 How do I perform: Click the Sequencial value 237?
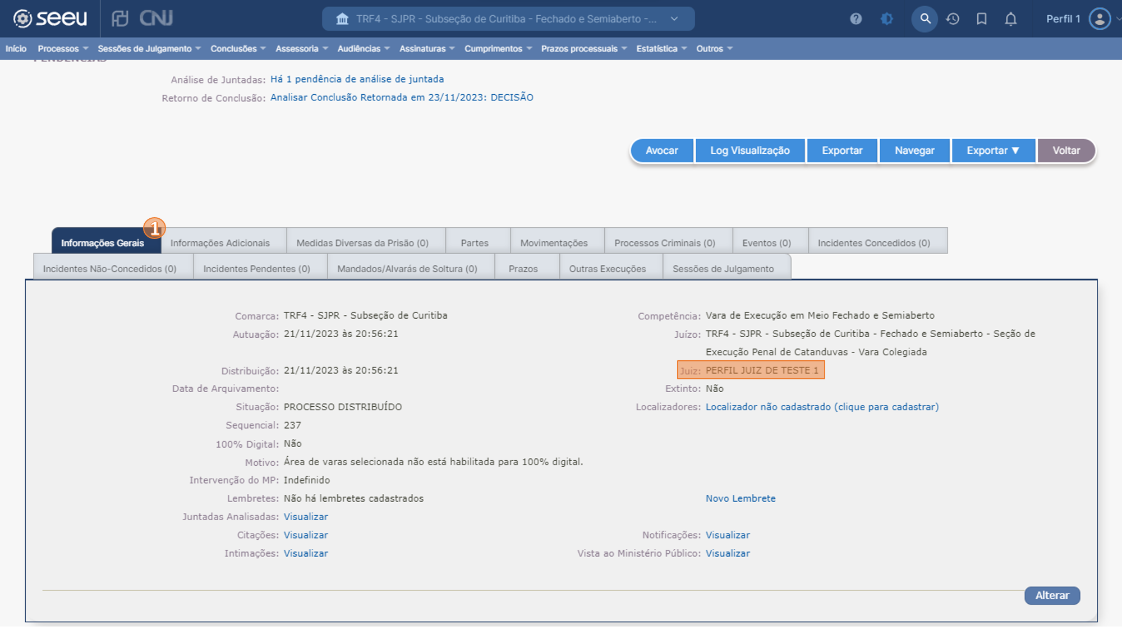292,425
